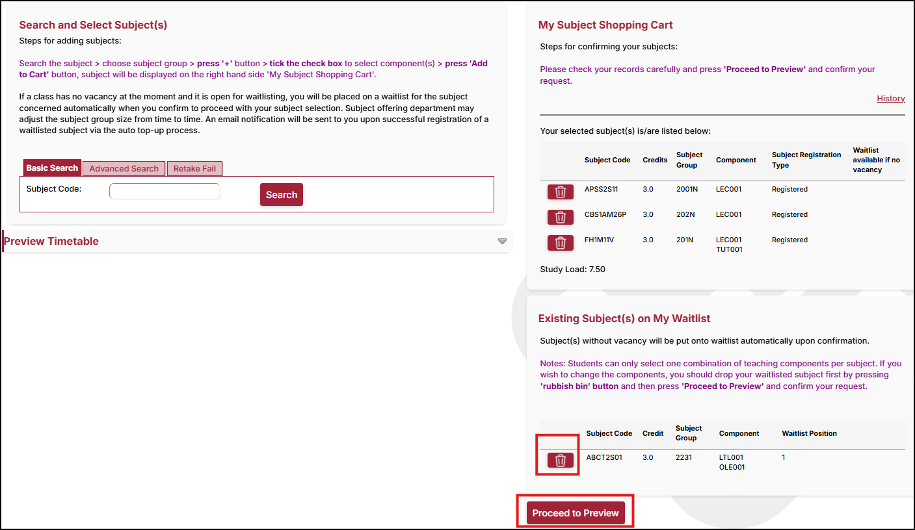Open the History link
Screen dimensions: 915x530
[890, 98]
